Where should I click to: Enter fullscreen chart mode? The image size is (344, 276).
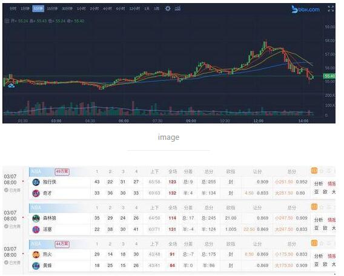coord(331,8)
